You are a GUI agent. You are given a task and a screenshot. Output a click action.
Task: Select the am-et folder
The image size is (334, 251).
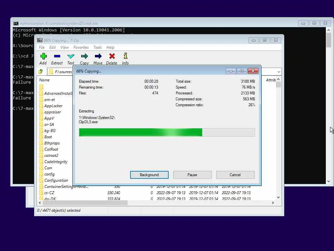click(50, 100)
